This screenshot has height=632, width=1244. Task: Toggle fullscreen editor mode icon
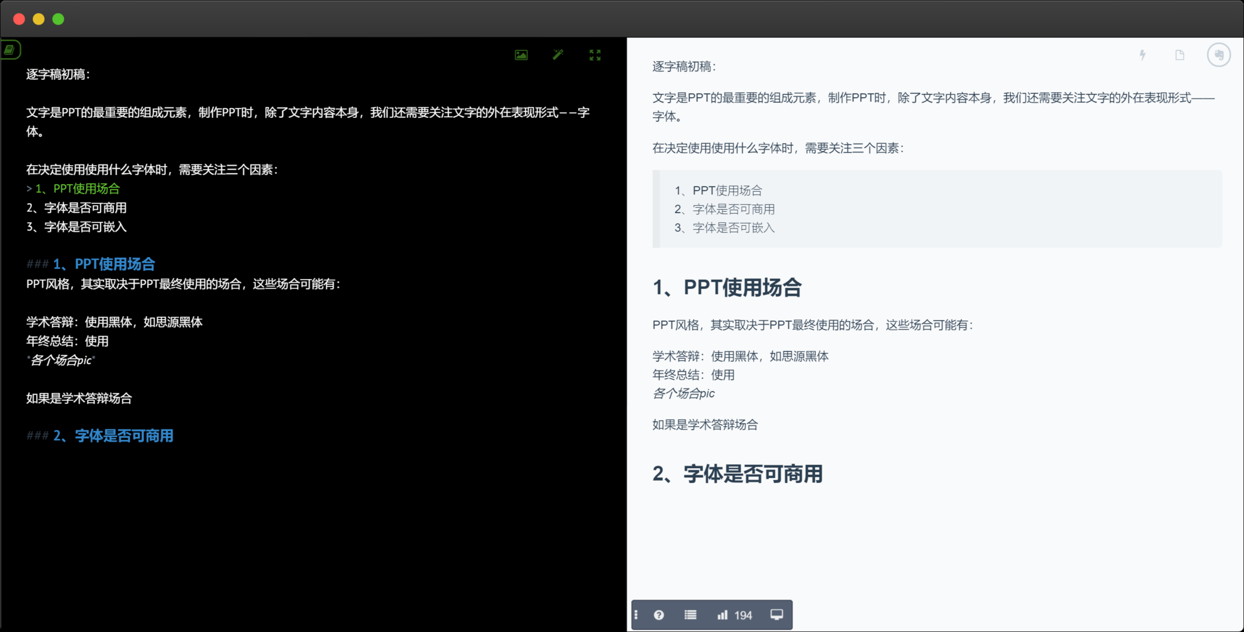click(x=595, y=55)
